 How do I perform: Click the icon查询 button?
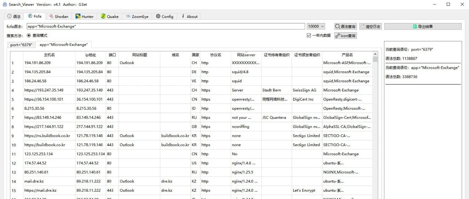(345, 35)
